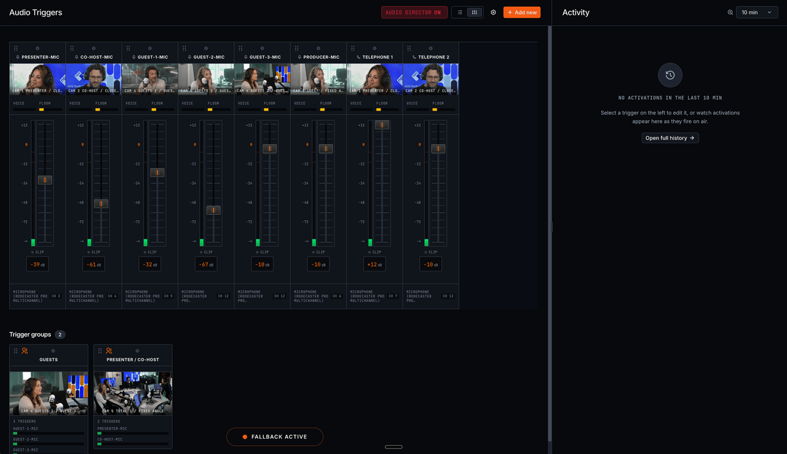Click the history clock icon in Activity
Viewport: 787px width, 454px height.
670,75
